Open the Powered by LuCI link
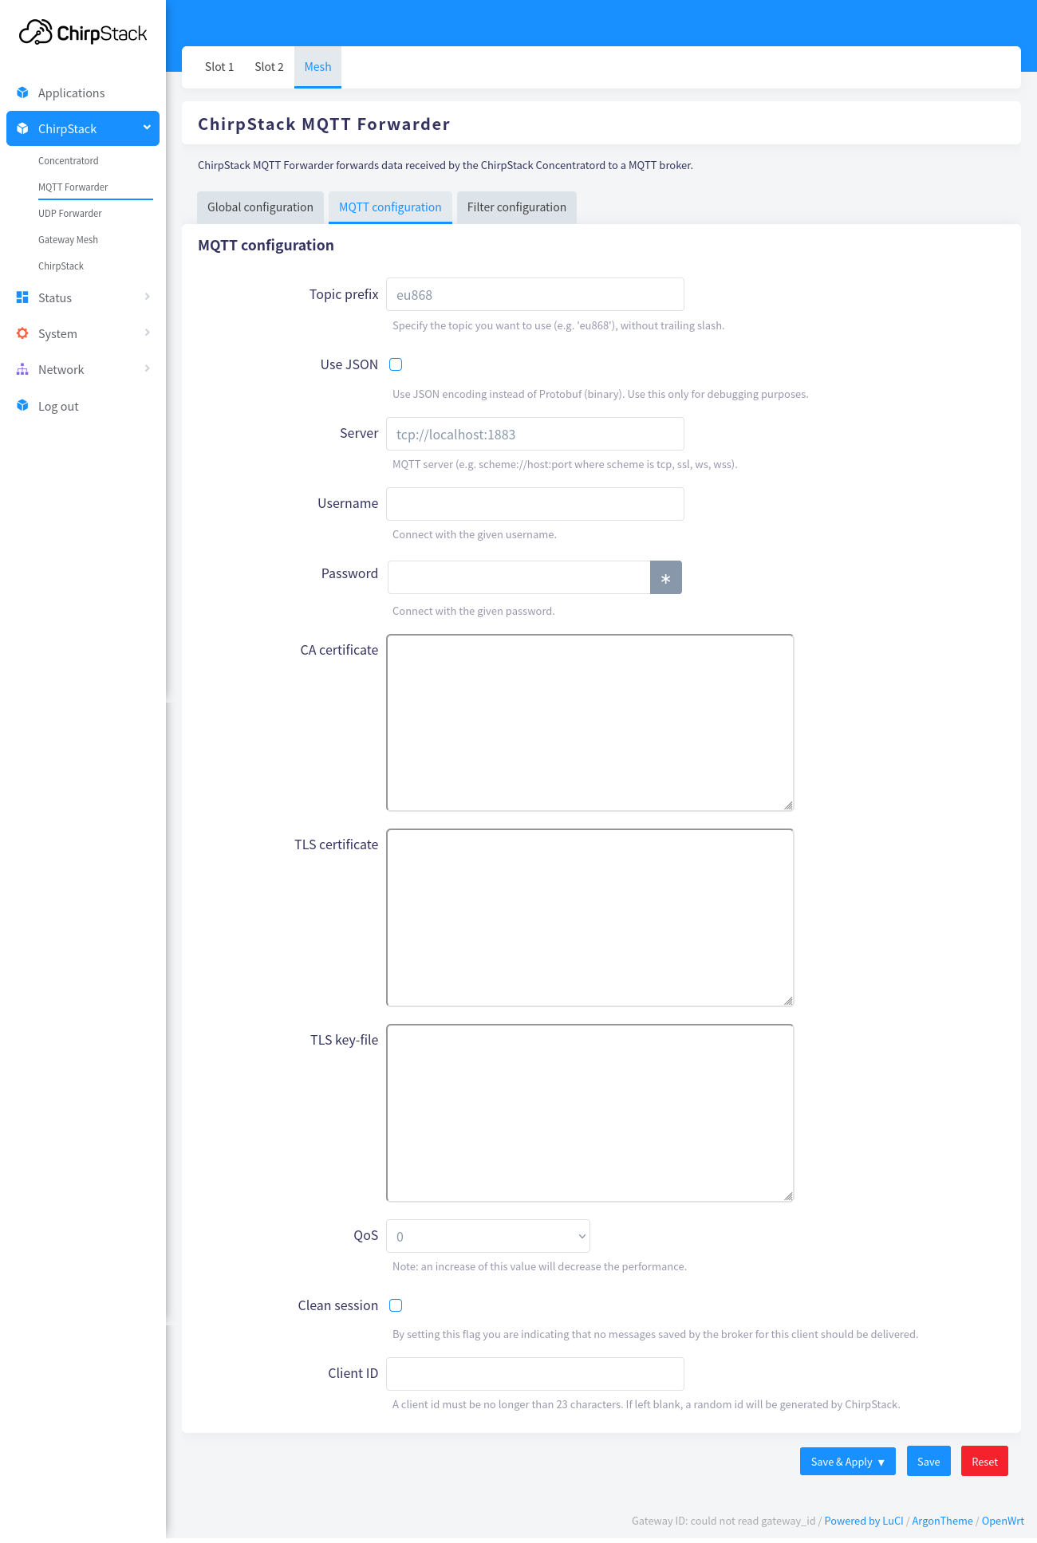The width and height of the screenshot is (1037, 1543). click(863, 1521)
